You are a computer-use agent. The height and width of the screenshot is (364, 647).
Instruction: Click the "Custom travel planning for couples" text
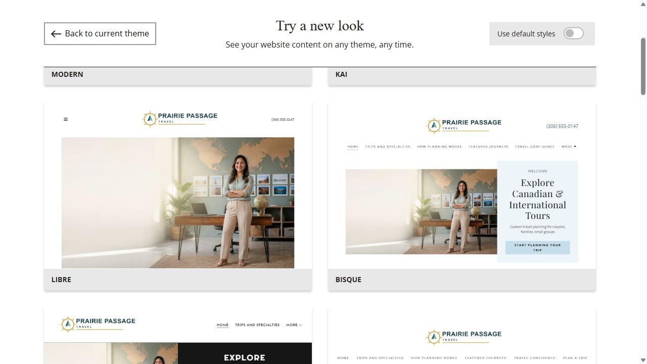[x=537, y=229]
